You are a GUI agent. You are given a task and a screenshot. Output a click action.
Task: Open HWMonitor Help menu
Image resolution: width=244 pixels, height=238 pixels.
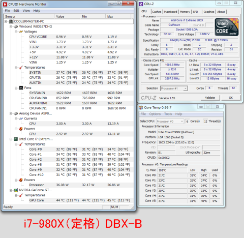[37, 11]
